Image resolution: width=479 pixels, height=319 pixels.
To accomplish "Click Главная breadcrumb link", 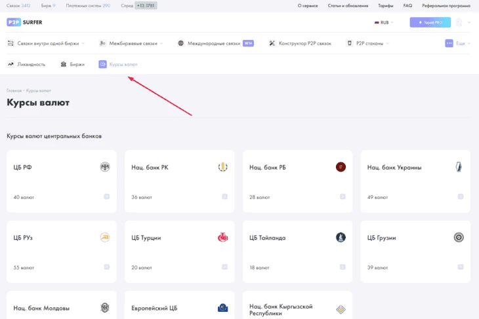I will click(x=14, y=90).
